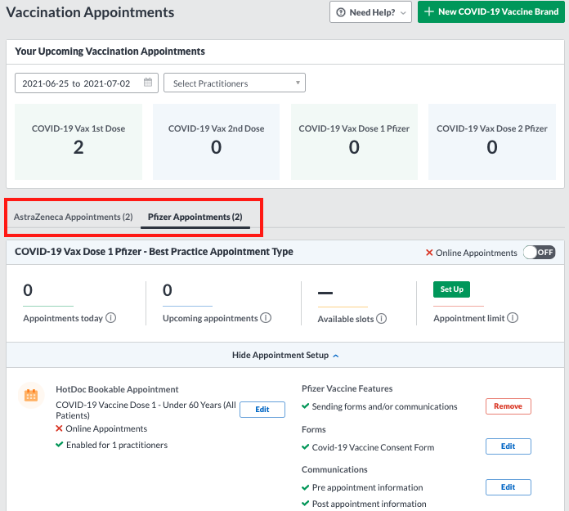Toggle the Online Appointments OFF switch
Screen dimensions: 569x511
(x=539, y=253)
